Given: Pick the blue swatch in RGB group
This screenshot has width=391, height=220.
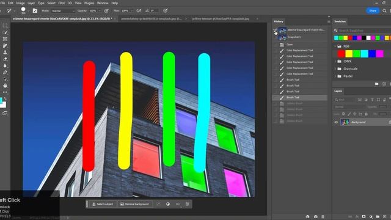Looking at the screenshot, I should click(x=372, y=54).
